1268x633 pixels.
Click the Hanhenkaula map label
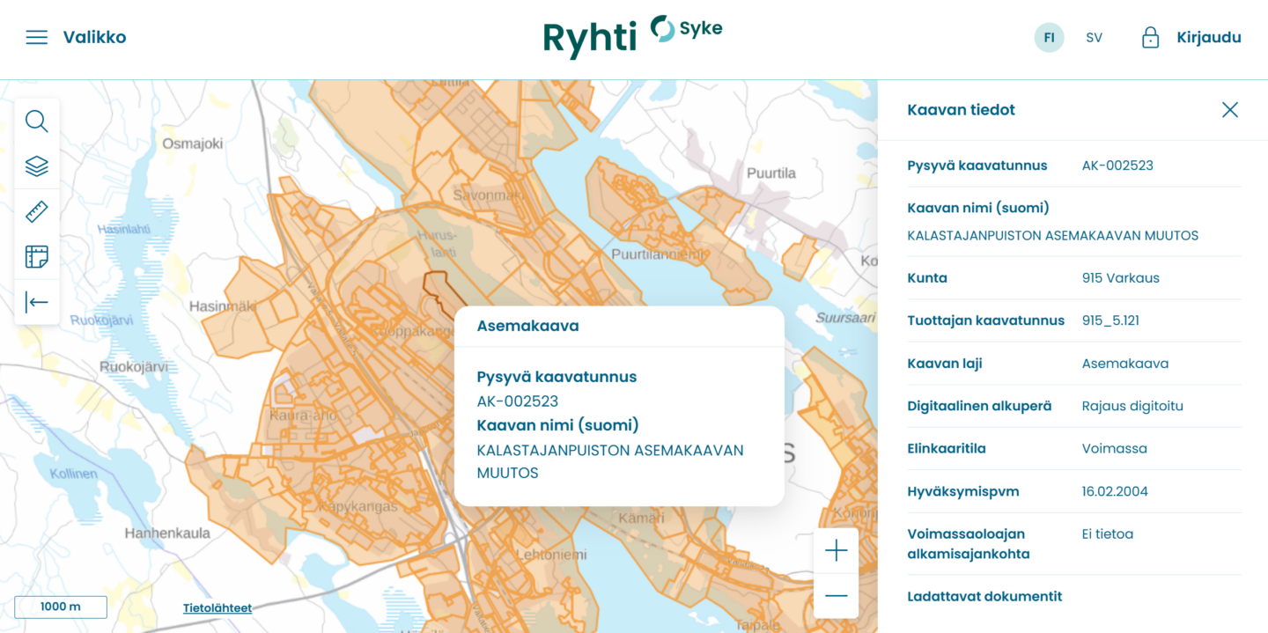coord(167,534)
